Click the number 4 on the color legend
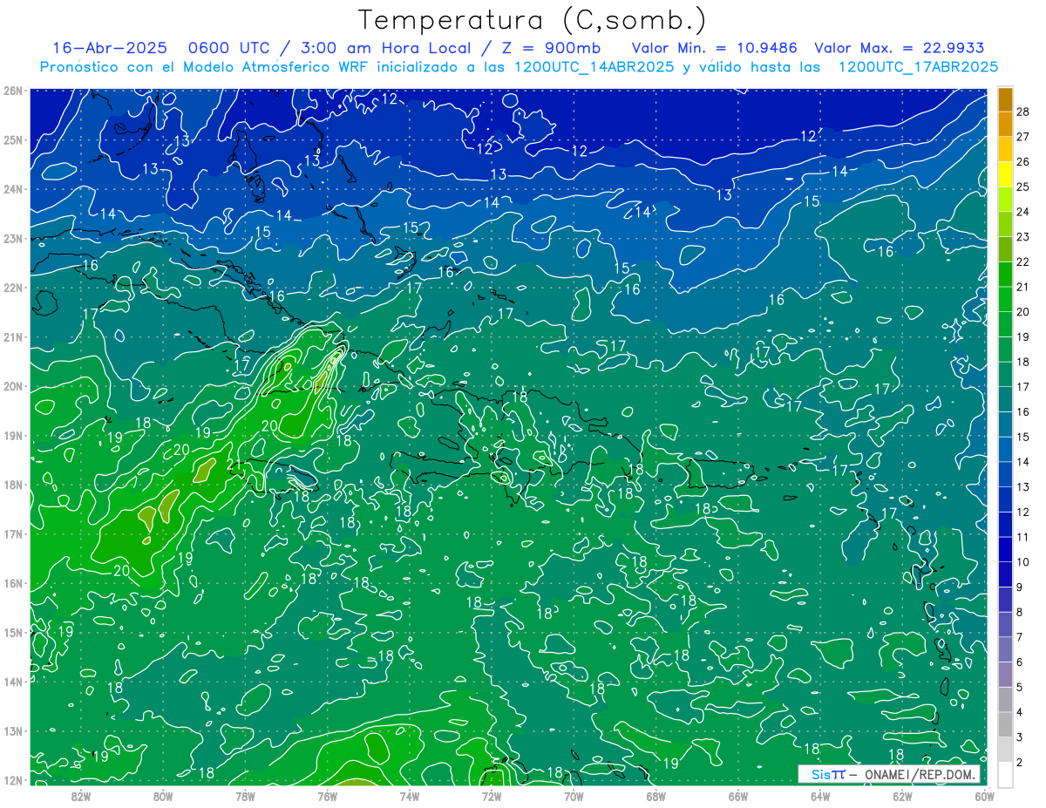The image size is (1046, 808). pos(1020,713)
